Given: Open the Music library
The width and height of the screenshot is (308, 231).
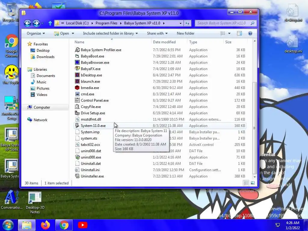Looking at the screenshot, I should pyautogui.click(x=41, y=82).
